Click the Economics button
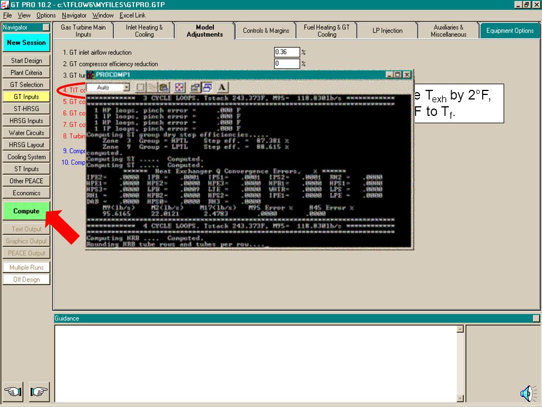 tap(27, 193)
